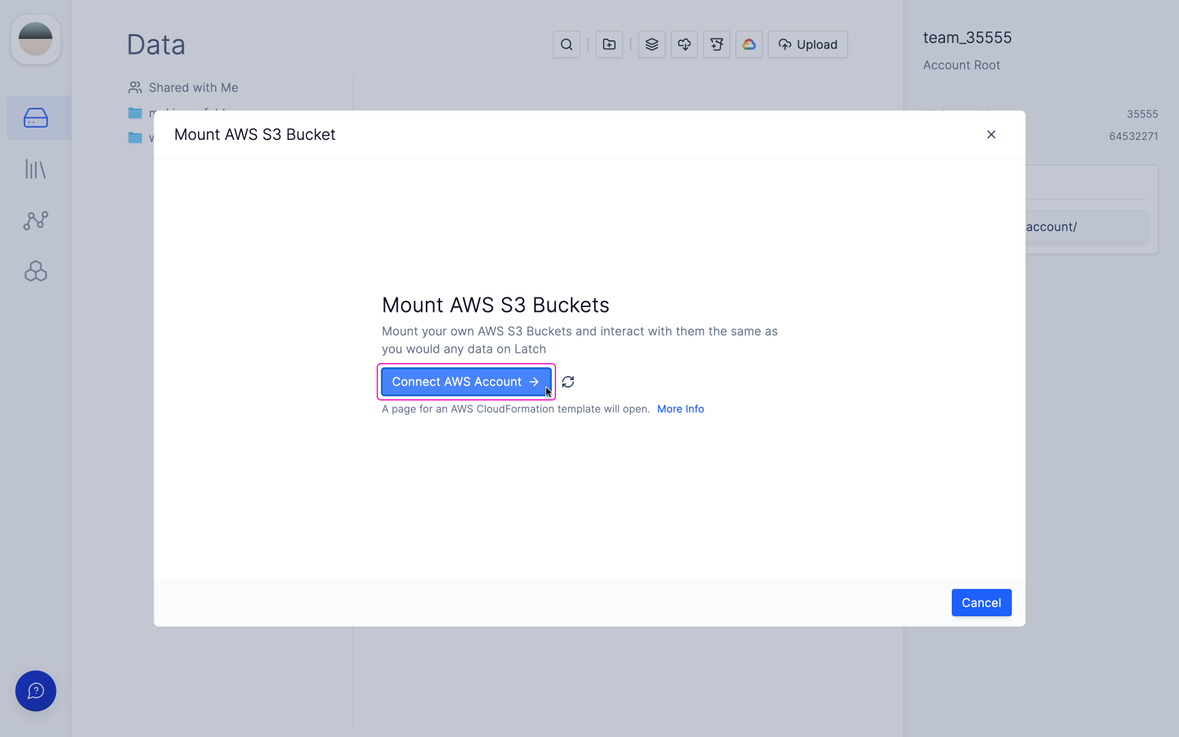Click the Connect AWS Account button

[x=466, y=381]
